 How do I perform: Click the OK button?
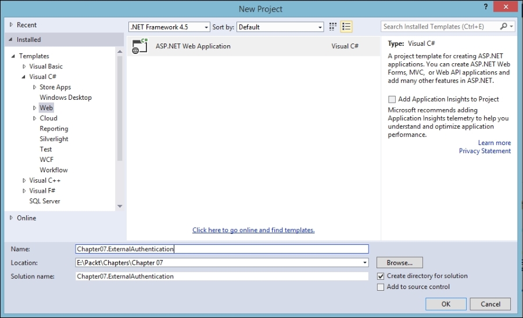[446, 304]
